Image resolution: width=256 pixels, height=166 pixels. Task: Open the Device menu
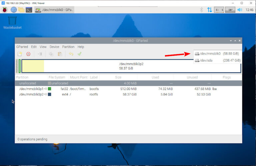[54, 47]
